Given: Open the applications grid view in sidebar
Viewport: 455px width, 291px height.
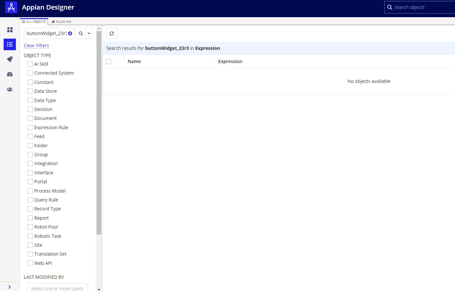Looking at the screenshot, I should tap(10, 30).
